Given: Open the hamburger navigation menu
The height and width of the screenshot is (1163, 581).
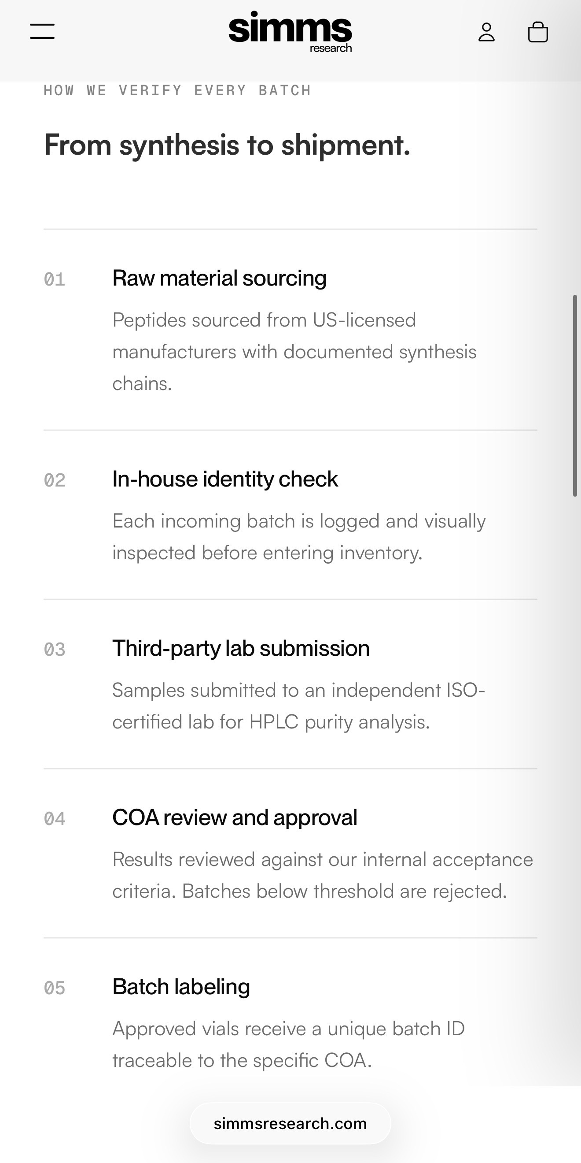Looking at the screenshot, I should pos(42,32).
